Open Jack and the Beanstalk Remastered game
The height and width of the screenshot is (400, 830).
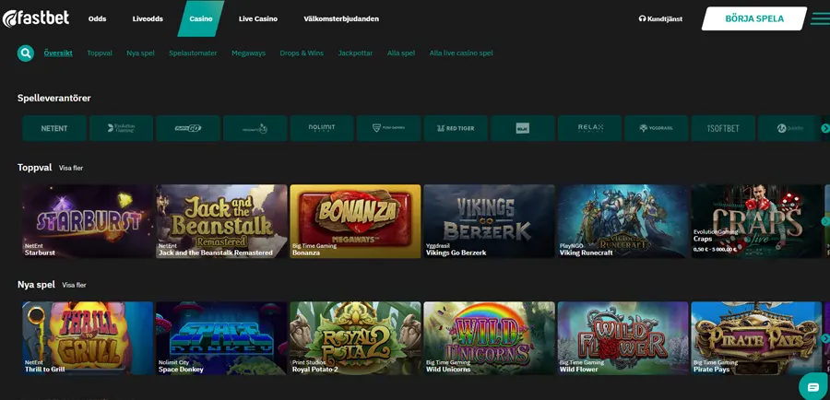coord(221,221)
